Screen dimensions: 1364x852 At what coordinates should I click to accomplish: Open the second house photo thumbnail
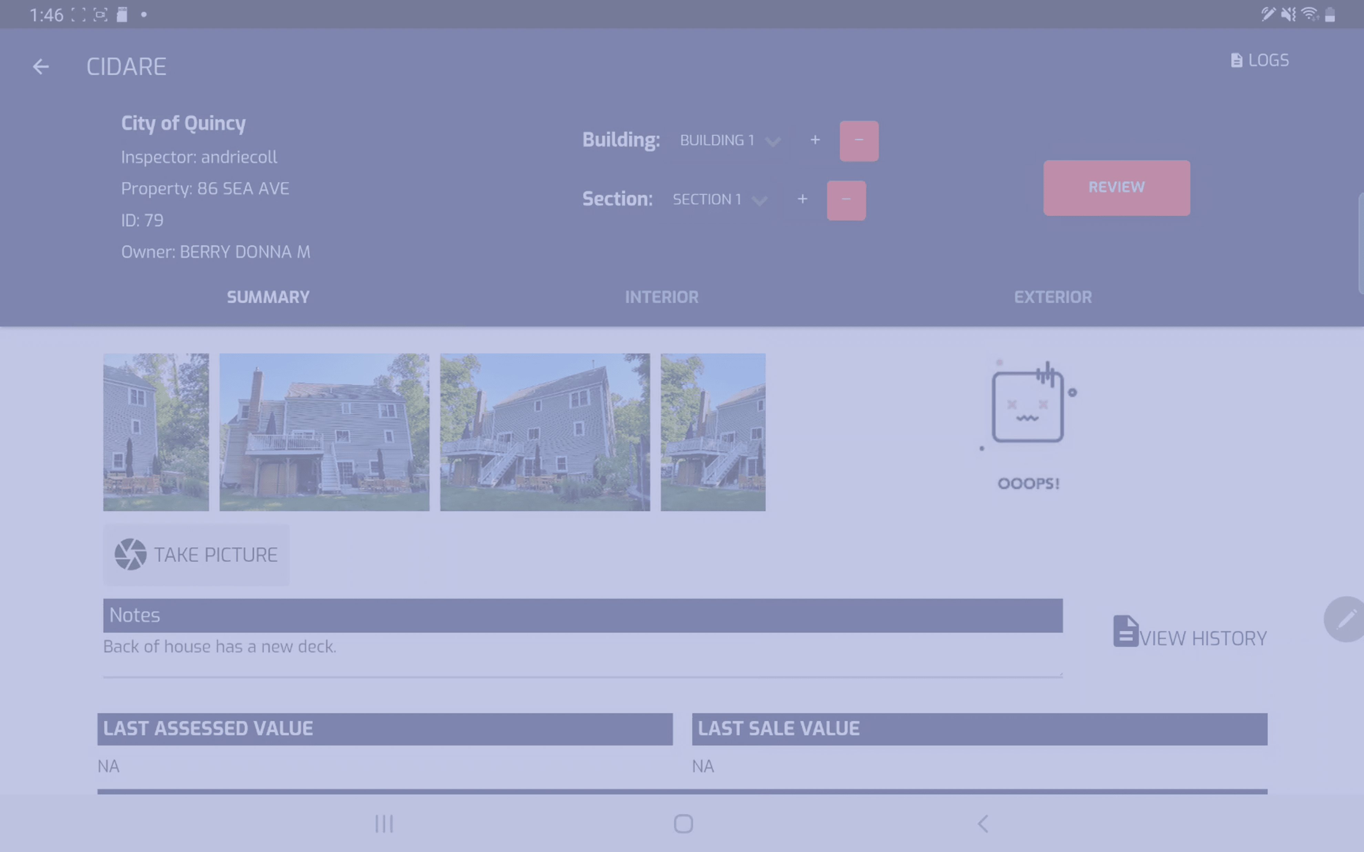tap(323, 432)
